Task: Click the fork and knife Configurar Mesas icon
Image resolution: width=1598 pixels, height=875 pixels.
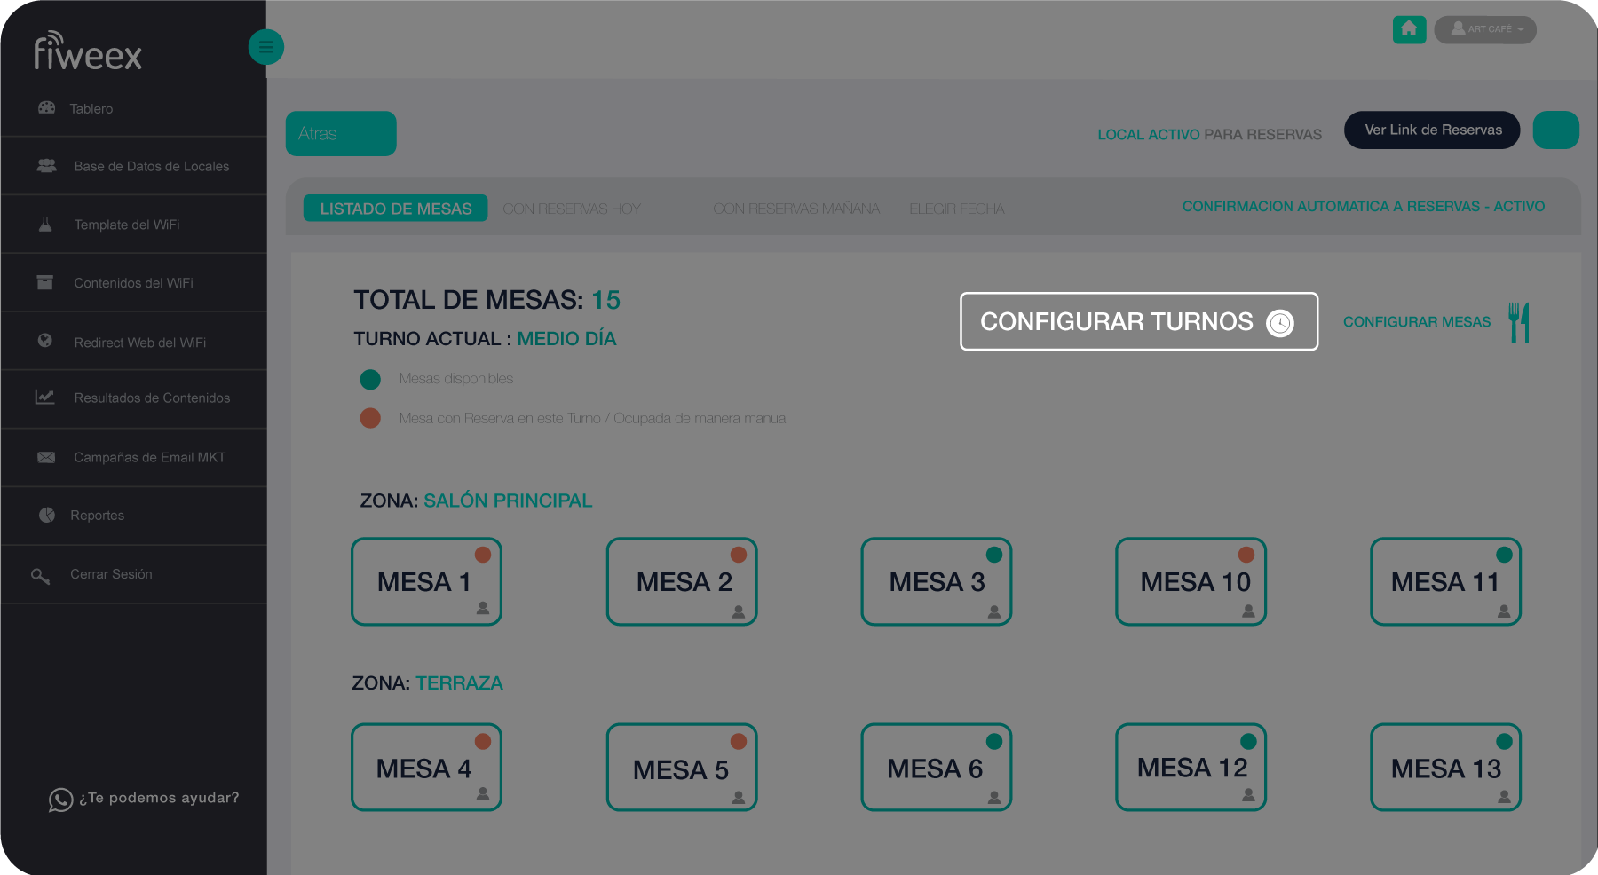Action: click(x=1519, y=322)
